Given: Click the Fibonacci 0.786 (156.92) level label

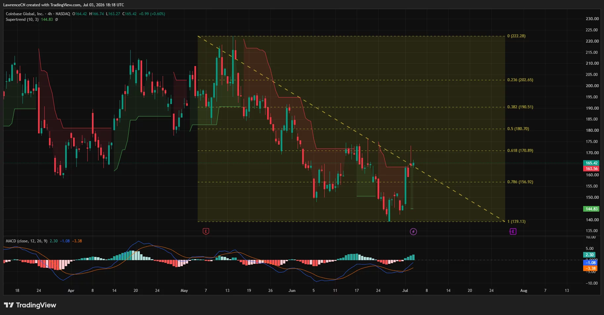Looking at the screenshot, I should point(520,182).
